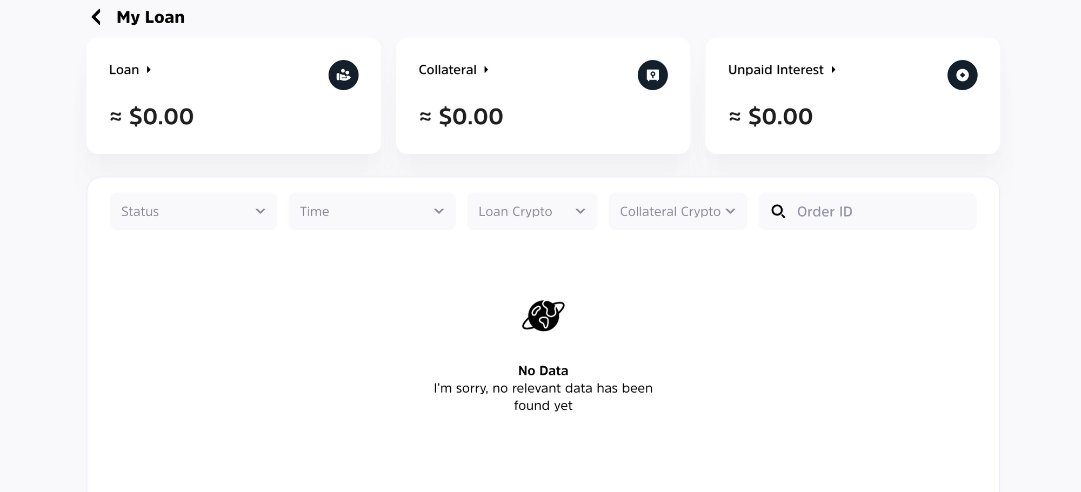Click the Unpaid Interest coin icon
Screen dimensions: 1081x492
tap(962, 75)
